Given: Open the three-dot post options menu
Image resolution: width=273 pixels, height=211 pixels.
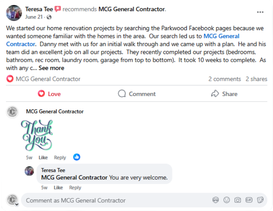Looking at the screenshot, I should [260, 12].
